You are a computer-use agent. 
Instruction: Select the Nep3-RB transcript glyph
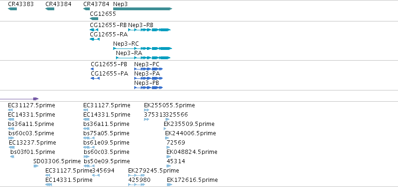click(149, 30)
